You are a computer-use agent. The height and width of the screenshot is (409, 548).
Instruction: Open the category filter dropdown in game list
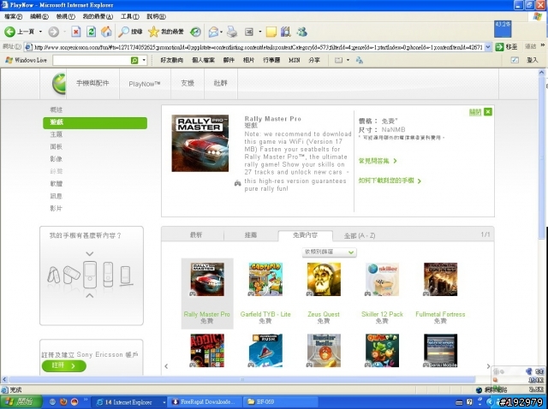329,252
